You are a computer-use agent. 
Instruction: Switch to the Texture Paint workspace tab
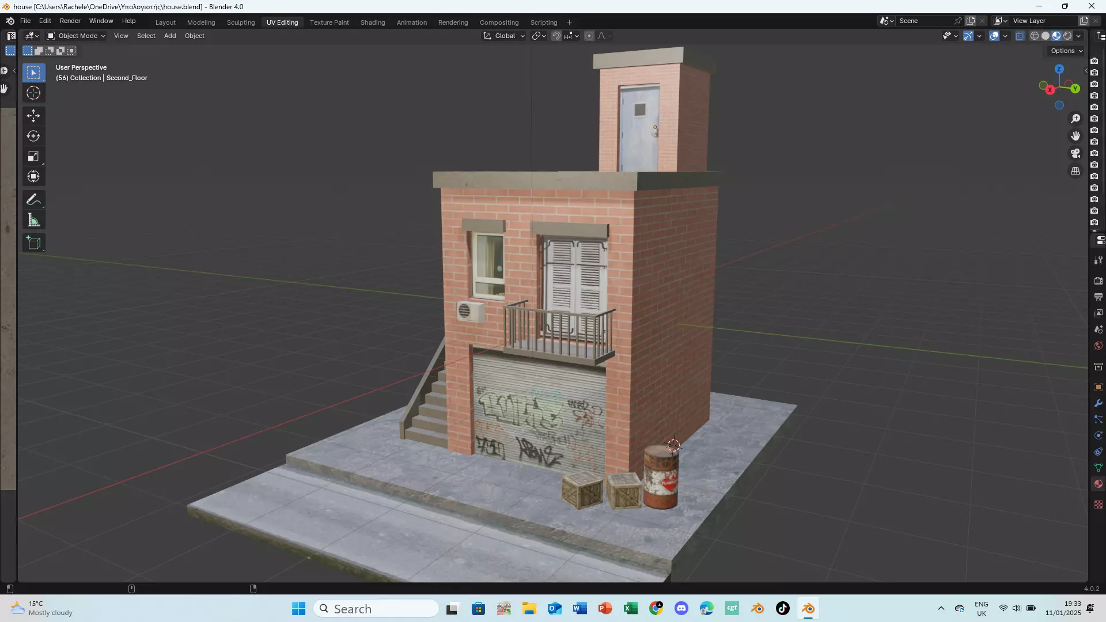[329, 22]
